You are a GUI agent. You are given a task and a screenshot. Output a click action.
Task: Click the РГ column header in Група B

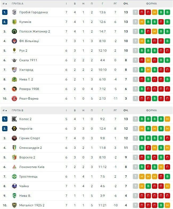[115, 110]
